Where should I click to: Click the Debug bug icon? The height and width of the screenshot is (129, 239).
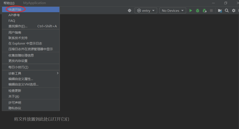(198, 11)
